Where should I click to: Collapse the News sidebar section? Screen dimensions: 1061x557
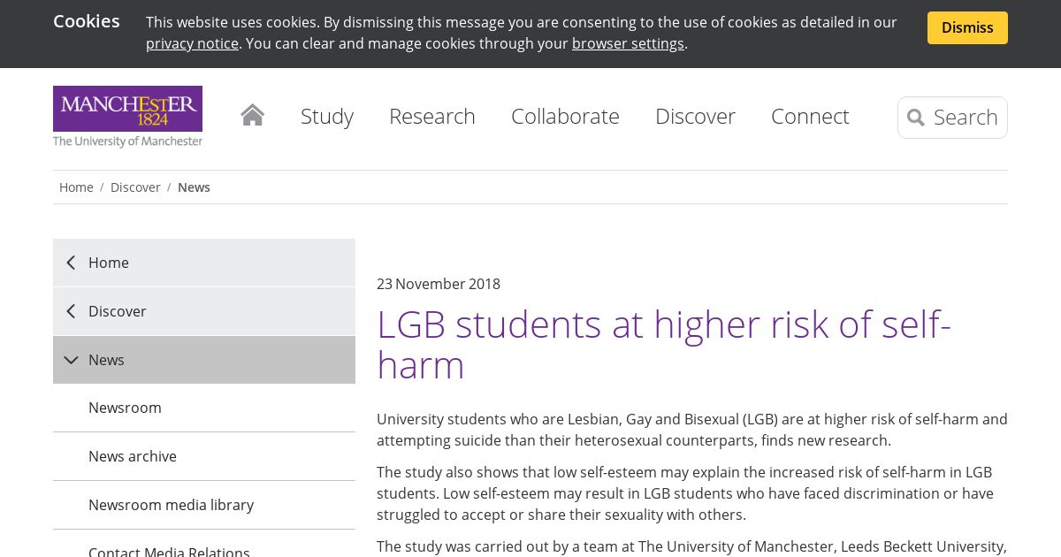click(x=72, y=360)
